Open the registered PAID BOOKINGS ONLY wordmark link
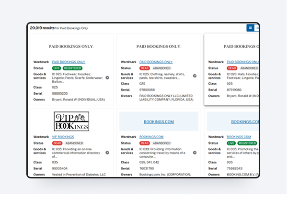The height and width of the screenshot is (199, 287). (69, 62)
